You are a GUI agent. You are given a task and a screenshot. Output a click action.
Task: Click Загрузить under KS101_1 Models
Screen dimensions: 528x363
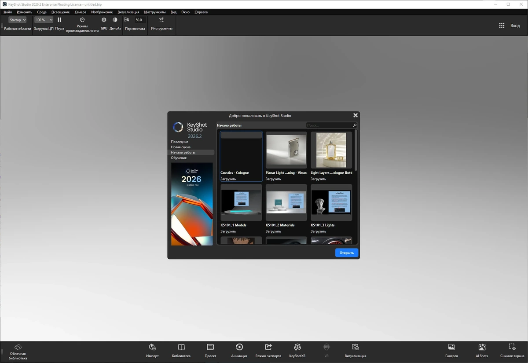click(x=228, y=231)
